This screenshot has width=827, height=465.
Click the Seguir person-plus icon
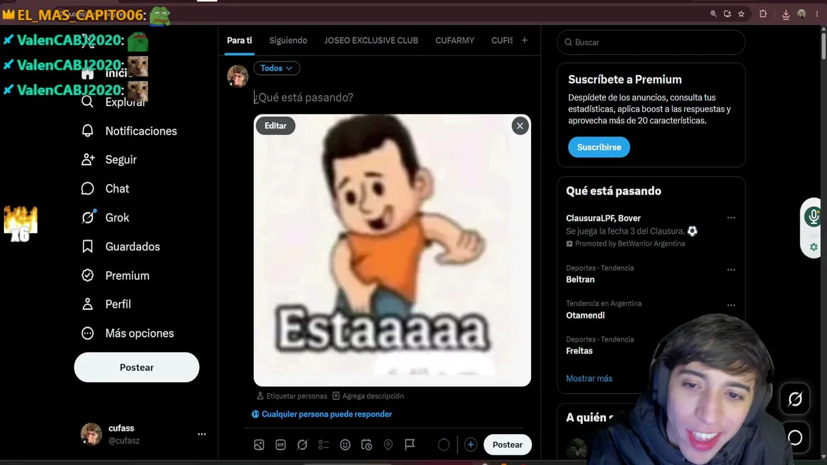click(x=88, y=160)
